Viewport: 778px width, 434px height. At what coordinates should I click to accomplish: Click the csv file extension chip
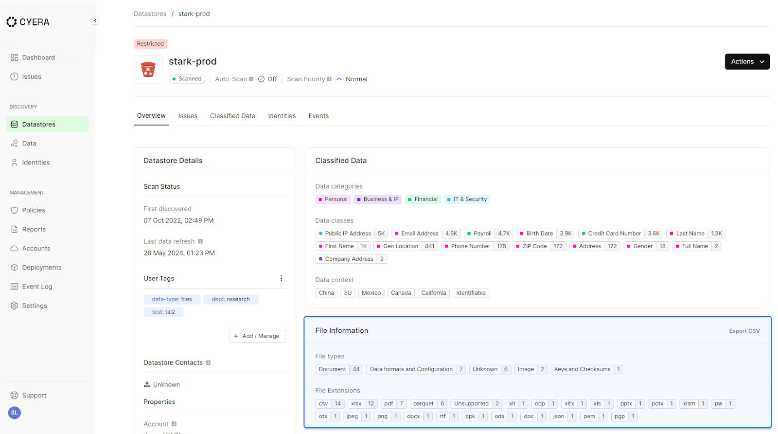[x=330, y=403]
